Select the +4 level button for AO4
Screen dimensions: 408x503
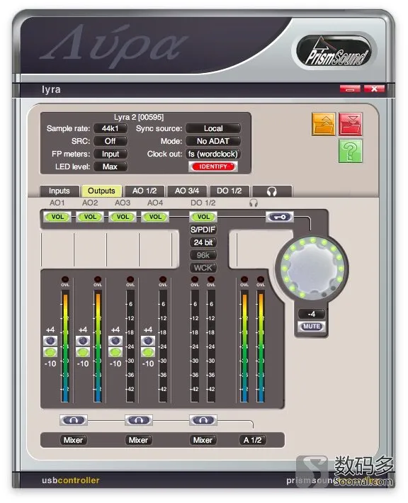tap(148, 341)
